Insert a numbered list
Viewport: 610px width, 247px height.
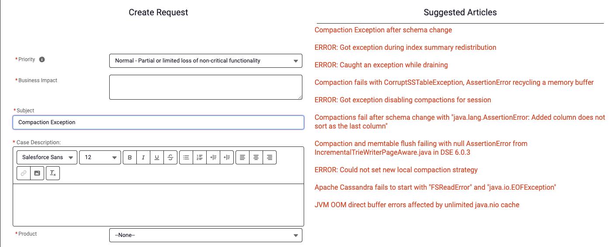point(200,157)
